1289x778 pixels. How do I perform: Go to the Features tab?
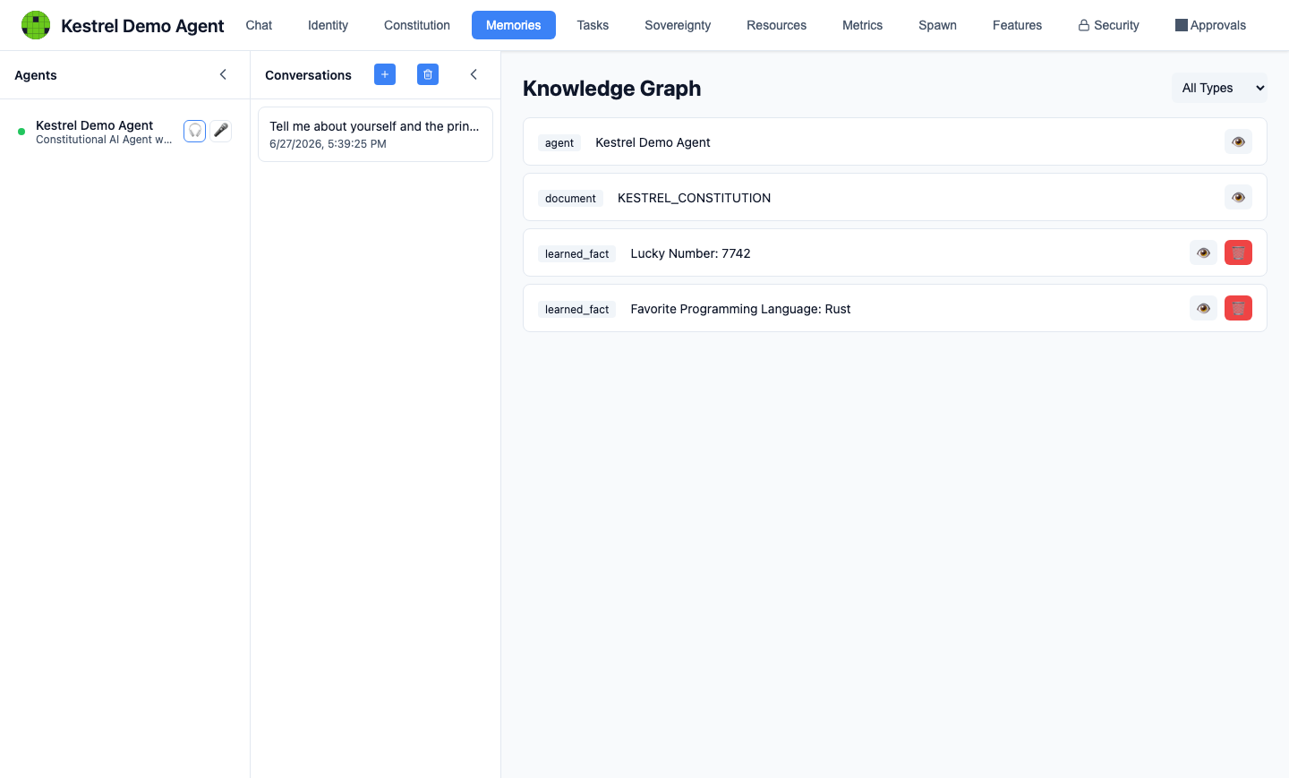click(x=1017, y=25)
